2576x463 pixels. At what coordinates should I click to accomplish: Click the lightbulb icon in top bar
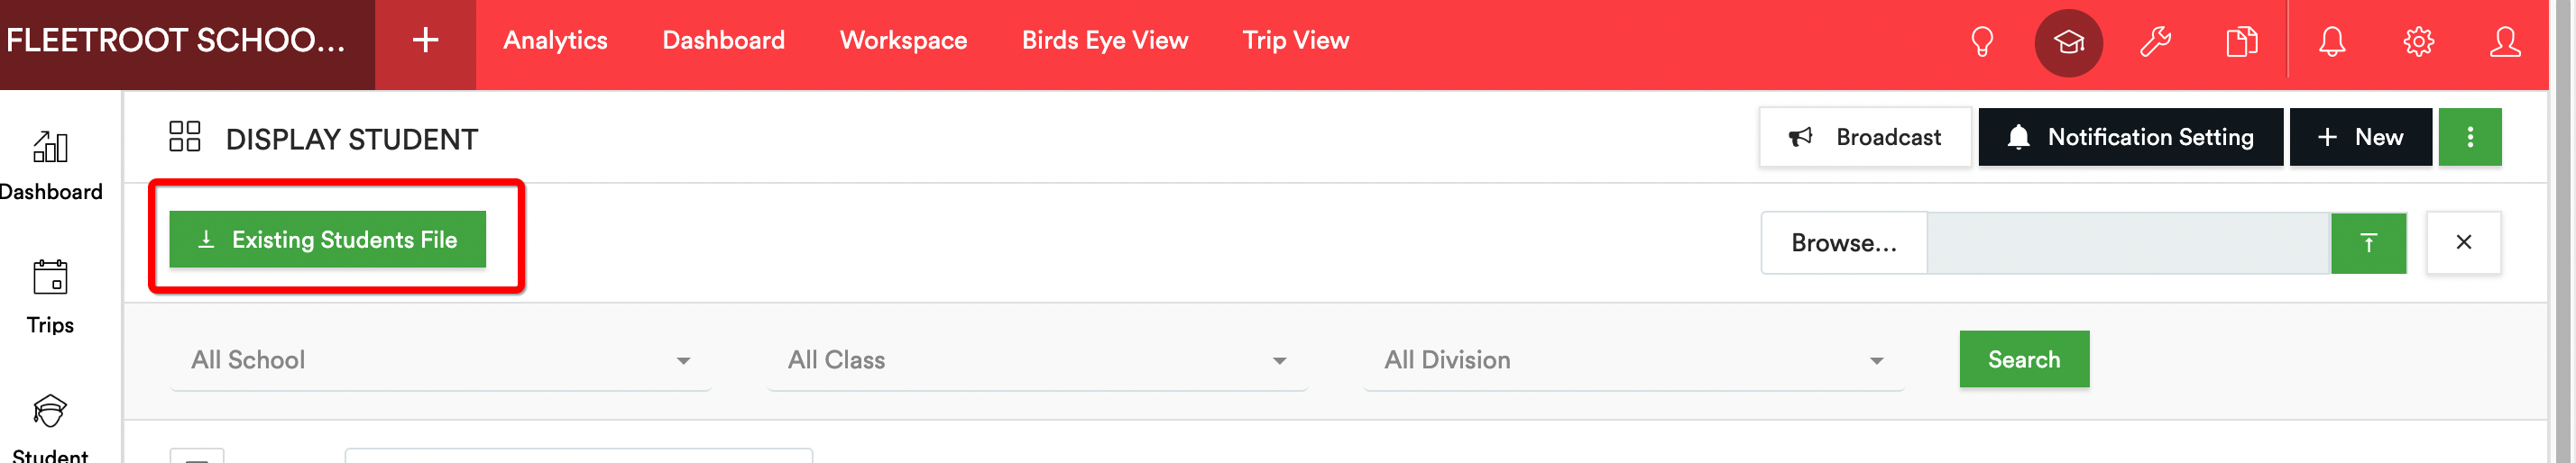coord(1982,42)
